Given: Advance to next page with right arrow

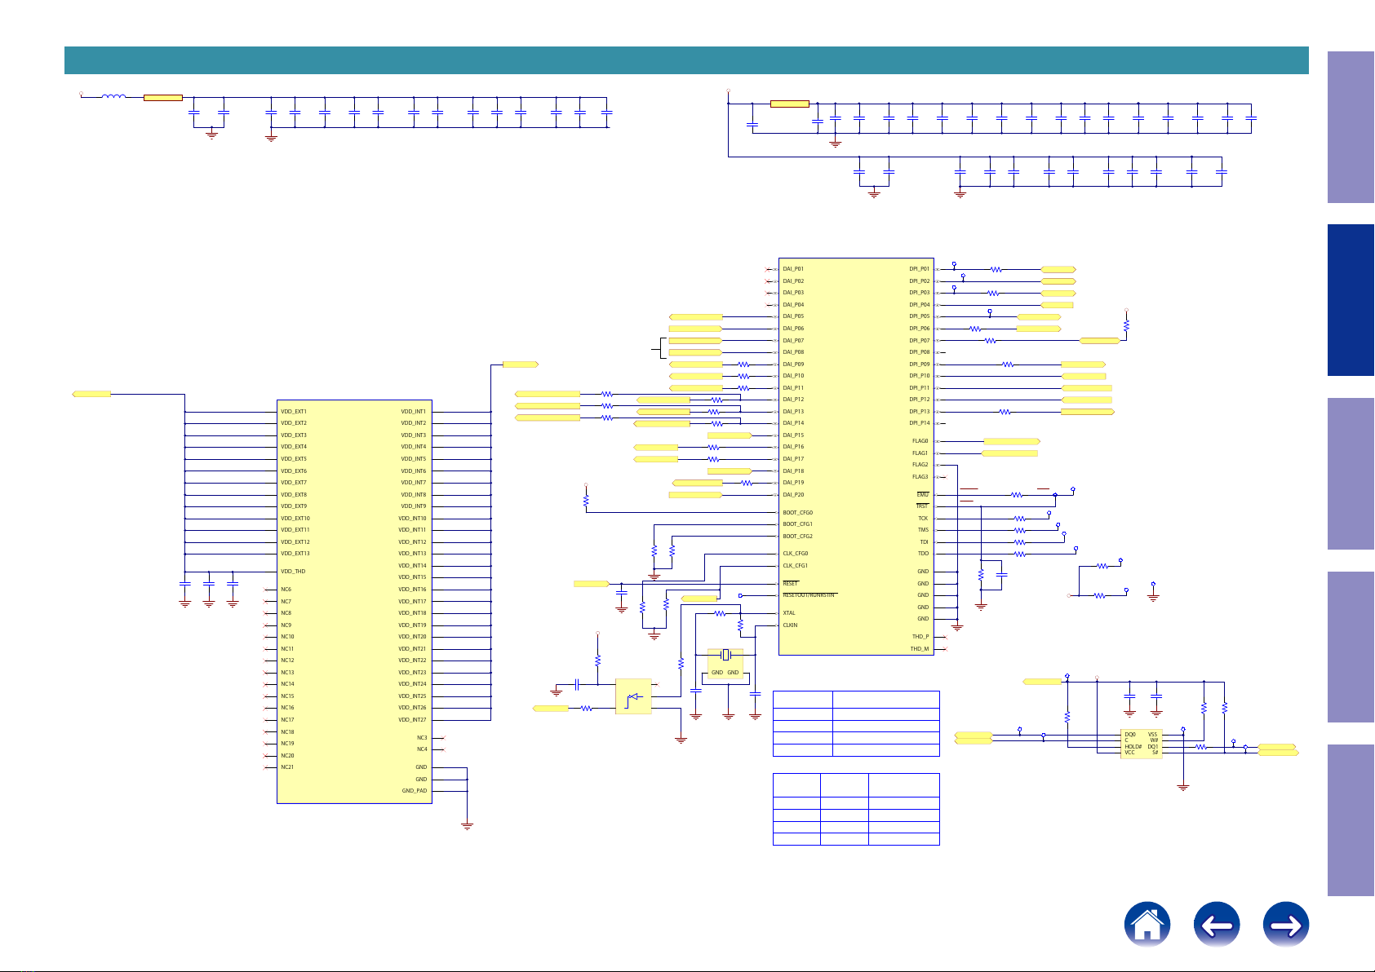Looking at the screenshot, I should 1285,925.
